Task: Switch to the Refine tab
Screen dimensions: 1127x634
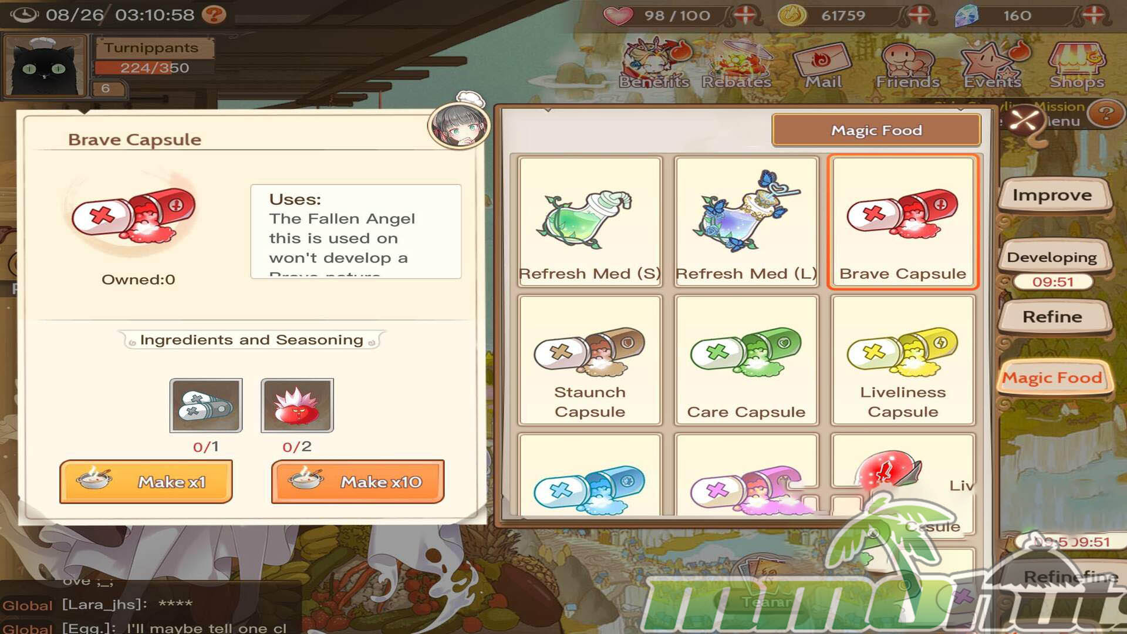Action: coord(1053,317)
